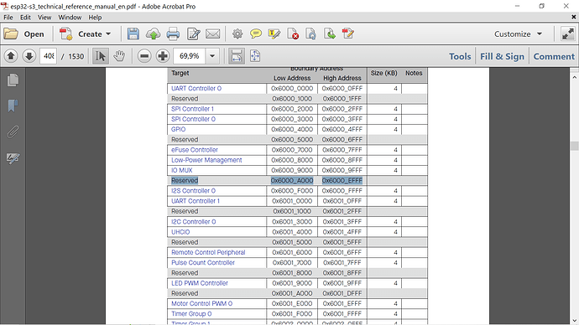Click the page number input field

48,56
